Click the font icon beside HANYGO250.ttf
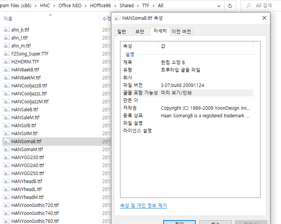The image size is (281, 224). pos(7,174)
